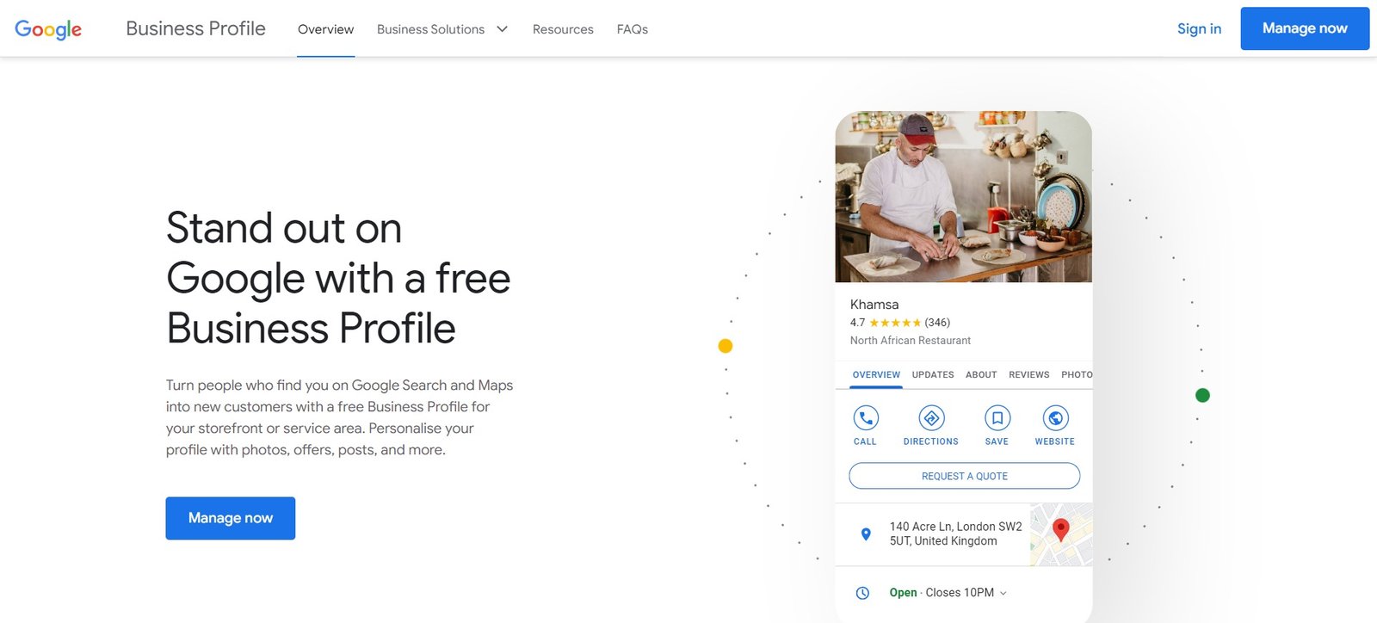The height and width of the screenshot is (623, 1377).
Task: Switch to the ABOUT tab
Action: coord(981,375)
